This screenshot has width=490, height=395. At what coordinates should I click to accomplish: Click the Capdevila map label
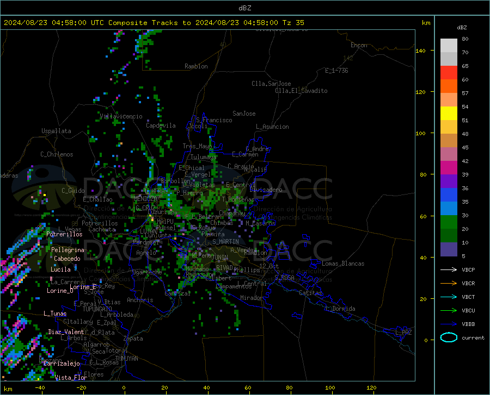tap(161, 126)
